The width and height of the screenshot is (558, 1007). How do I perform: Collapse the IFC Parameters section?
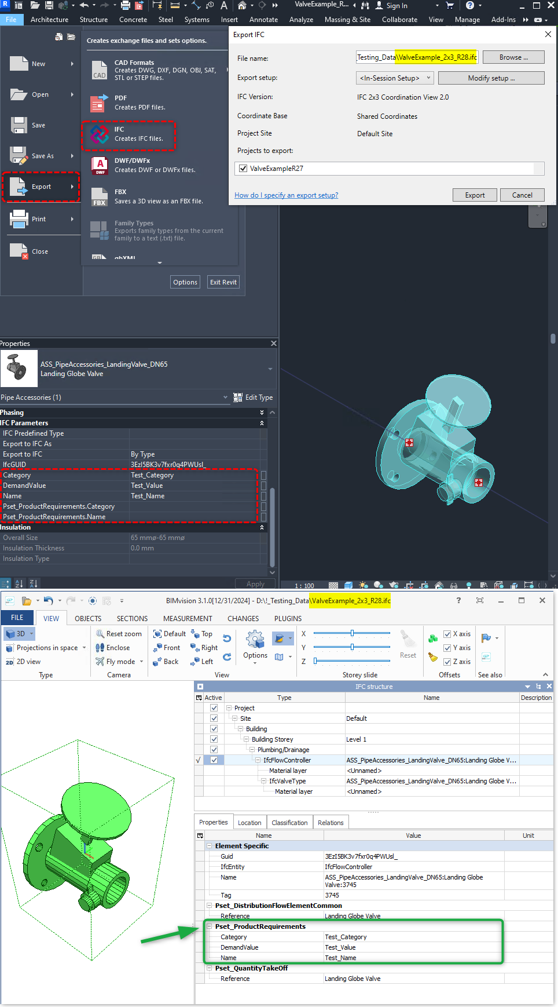coord(262,423)
